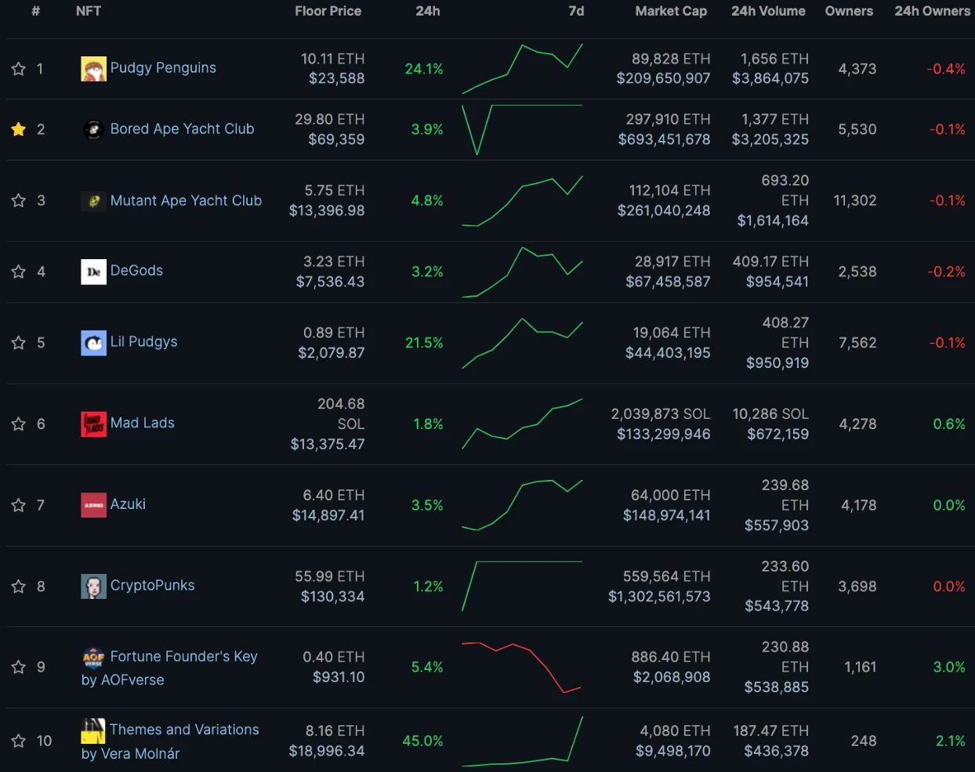Click the 7d column header
This screenshot has height=772, width=975.
coord(576,11)
